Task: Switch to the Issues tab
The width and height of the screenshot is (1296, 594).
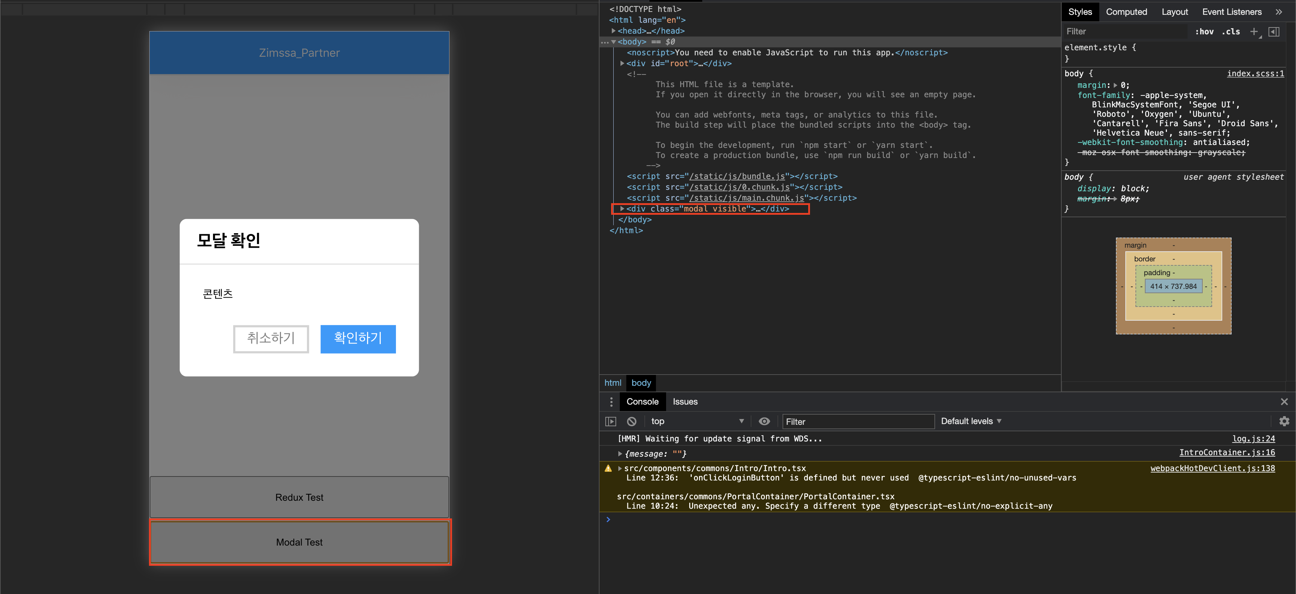Action: tap(685, 402)
